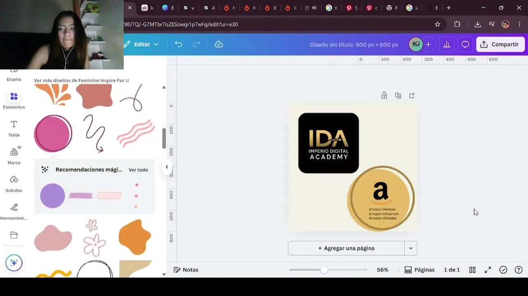Select the pink wavy lines element
528x296 pixels.
coord(136,133)
